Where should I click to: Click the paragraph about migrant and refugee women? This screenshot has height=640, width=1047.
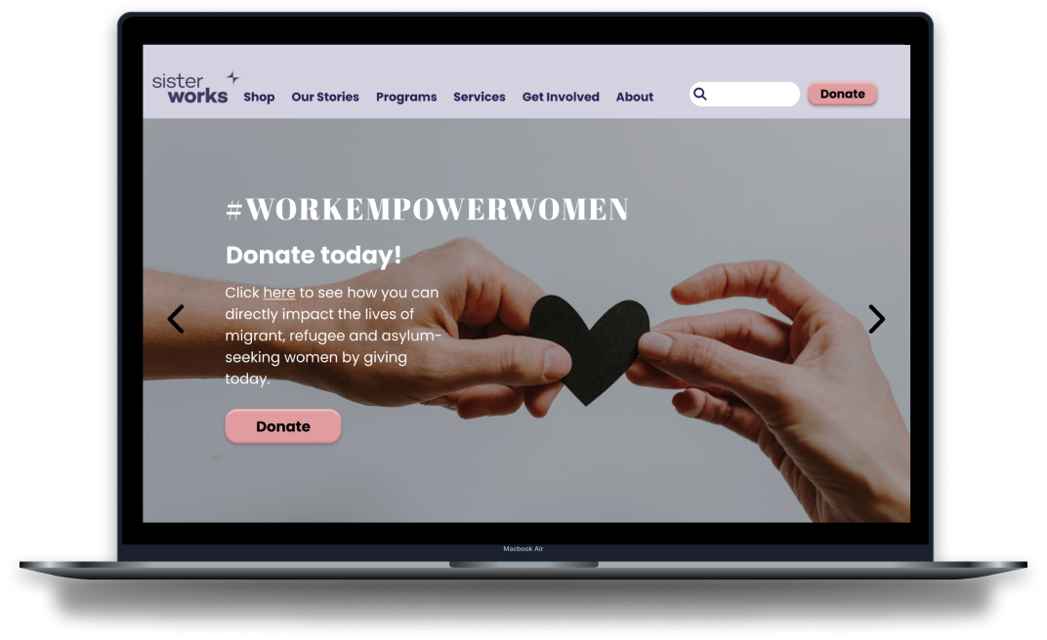[x=332, y=336]
